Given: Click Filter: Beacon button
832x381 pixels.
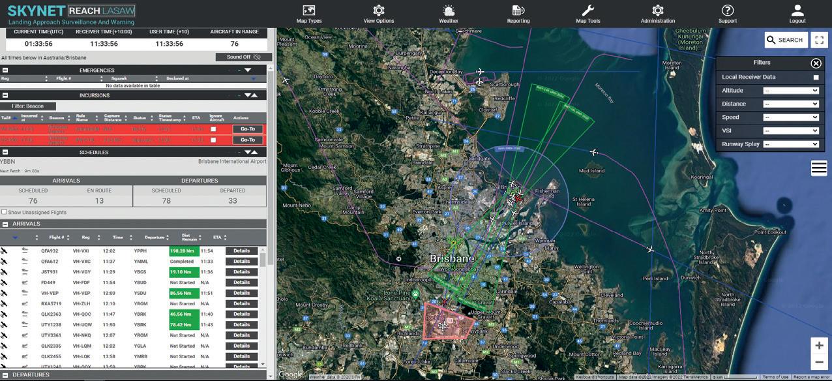Looking at the screenshot, I should click(x=29, y=106).
